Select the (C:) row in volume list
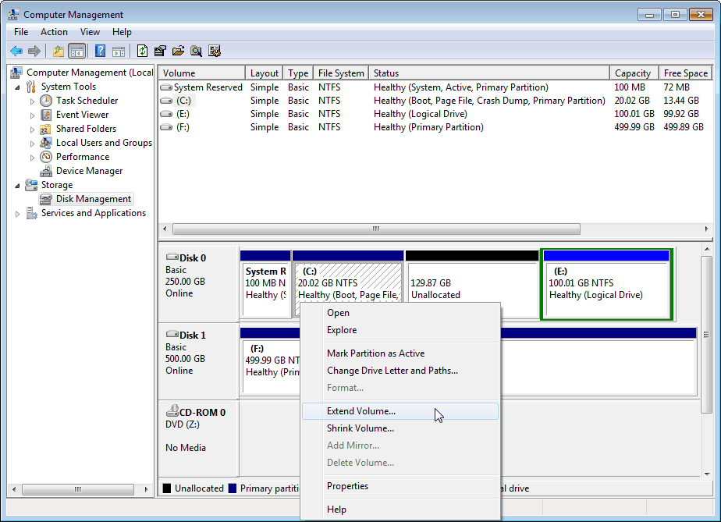Viewport: 721px width, 522px height. pyautogui.click(x=435, y=101)
